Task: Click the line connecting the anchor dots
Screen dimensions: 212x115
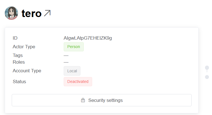Action: 207,72
